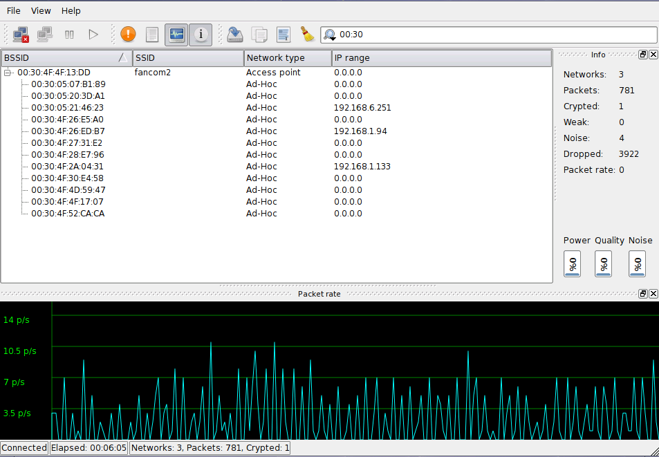Close the Info panel
659x457 pixels.
pos(653,55)
